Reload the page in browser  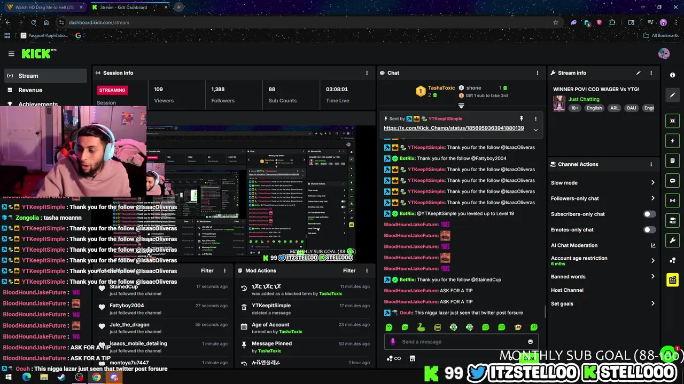tap(33, 22)
